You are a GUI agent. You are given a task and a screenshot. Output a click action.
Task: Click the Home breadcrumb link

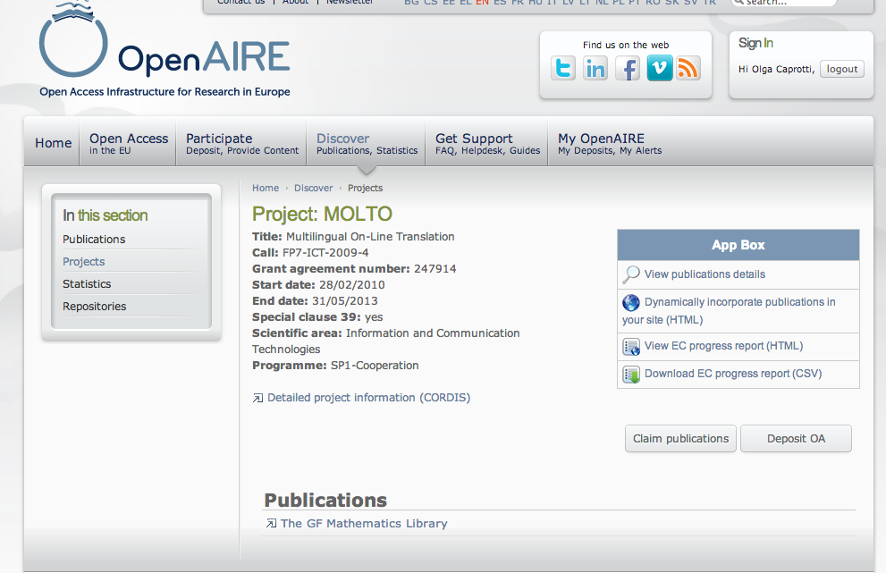pos(266,189)
